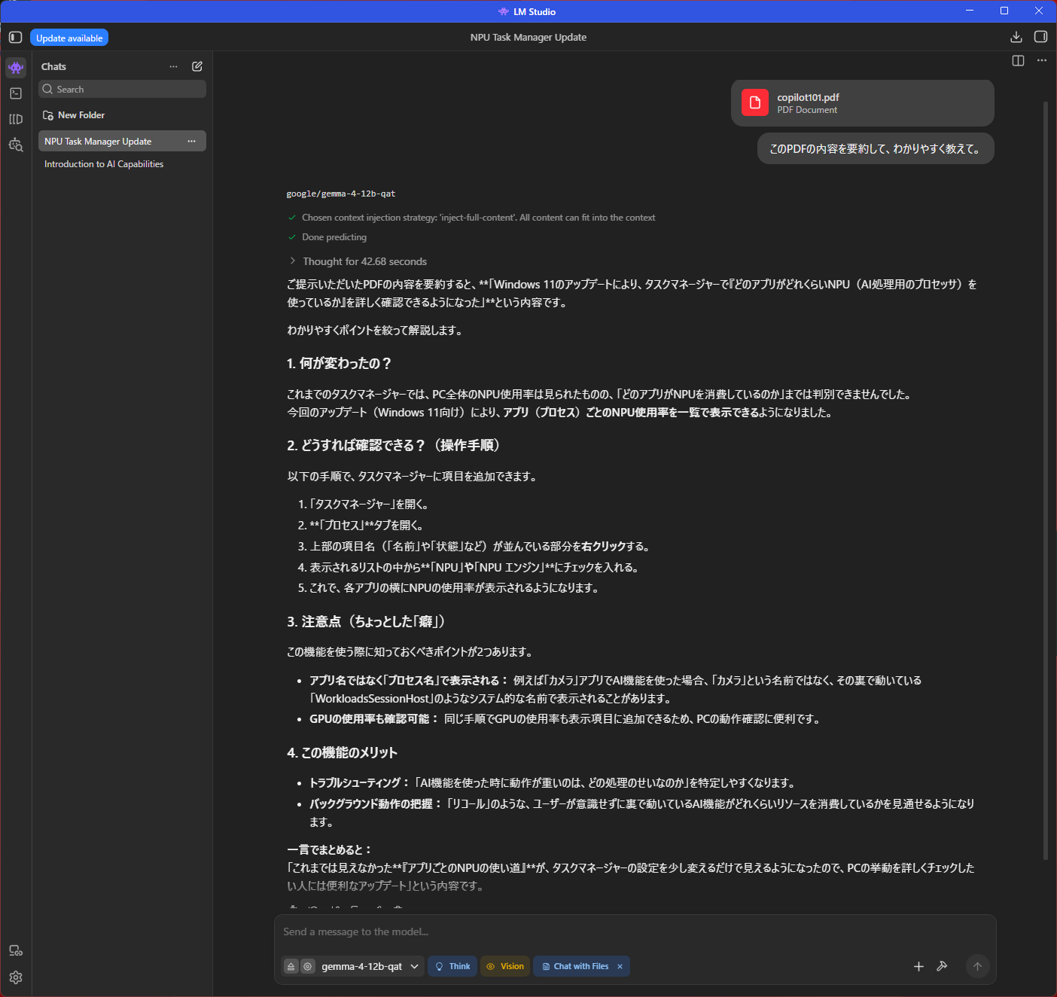This screenshot has width=1057, height=997.
Task: Open the Discover robot search section
Action: pos(16,145)
